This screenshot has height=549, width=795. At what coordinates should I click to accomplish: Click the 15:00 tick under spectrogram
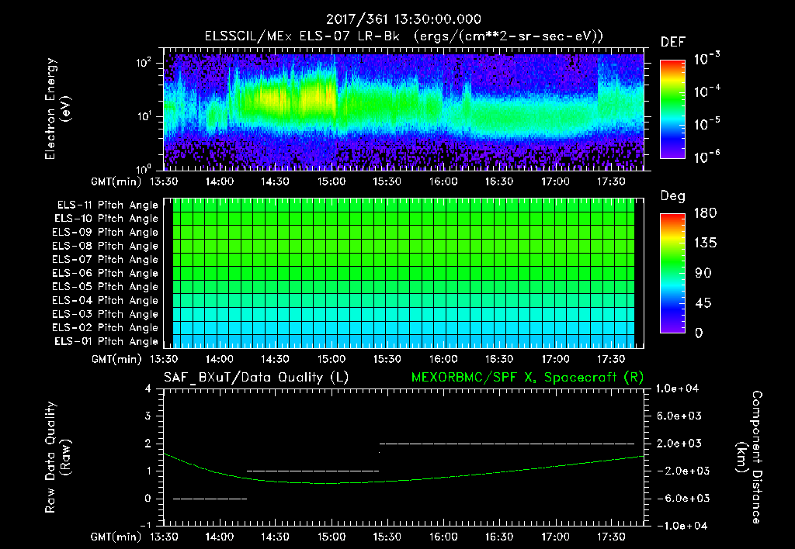point(332,181)
